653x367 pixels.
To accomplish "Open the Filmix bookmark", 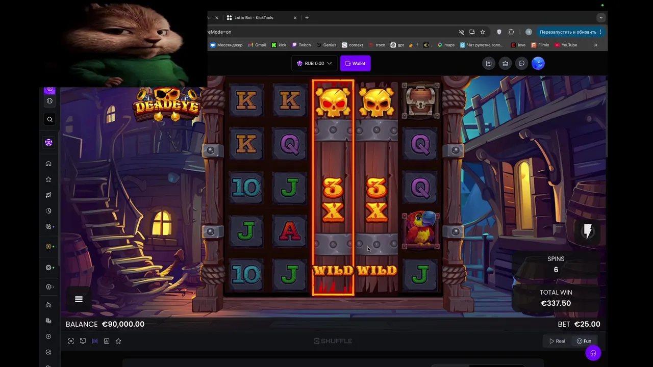I will [x=540, y=45].
